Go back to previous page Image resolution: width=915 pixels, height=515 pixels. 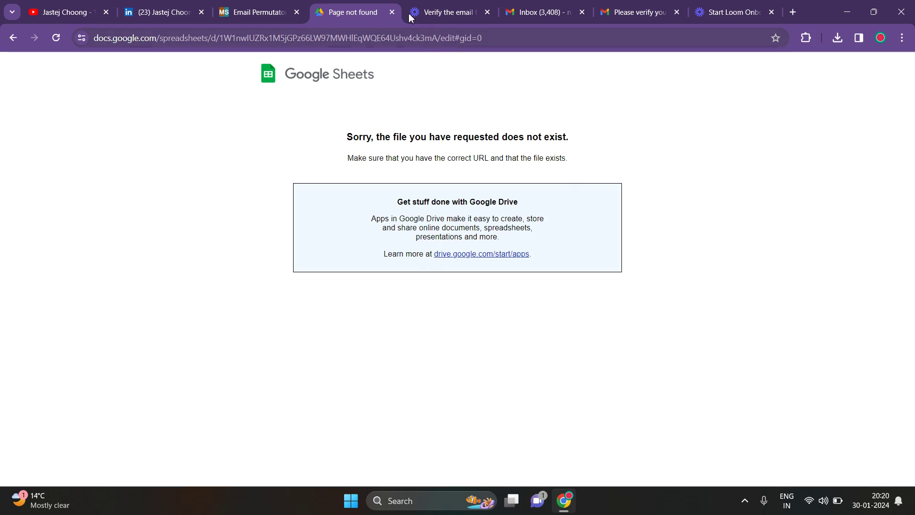click(x=13, y=38)
